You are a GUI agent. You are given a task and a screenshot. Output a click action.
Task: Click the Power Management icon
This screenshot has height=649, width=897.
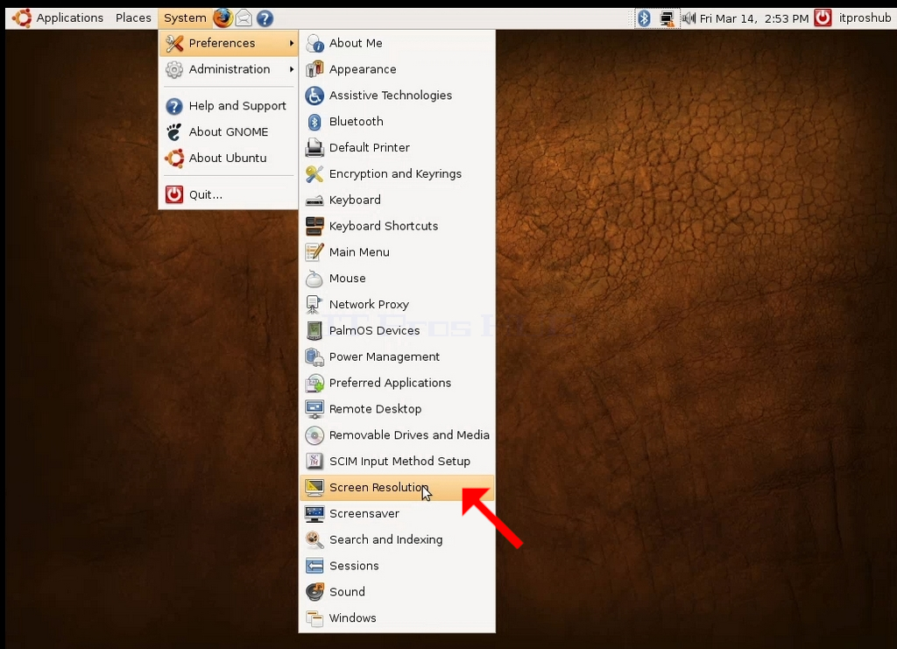(314, 356)
